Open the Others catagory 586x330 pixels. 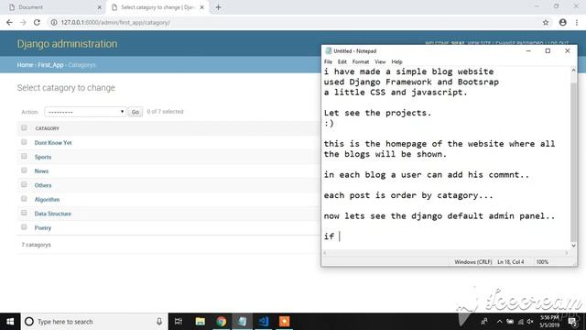43,185
